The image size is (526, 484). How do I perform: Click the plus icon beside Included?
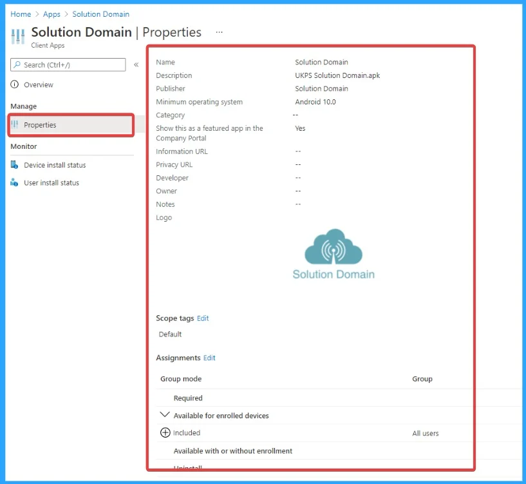[x=165, y=432]
